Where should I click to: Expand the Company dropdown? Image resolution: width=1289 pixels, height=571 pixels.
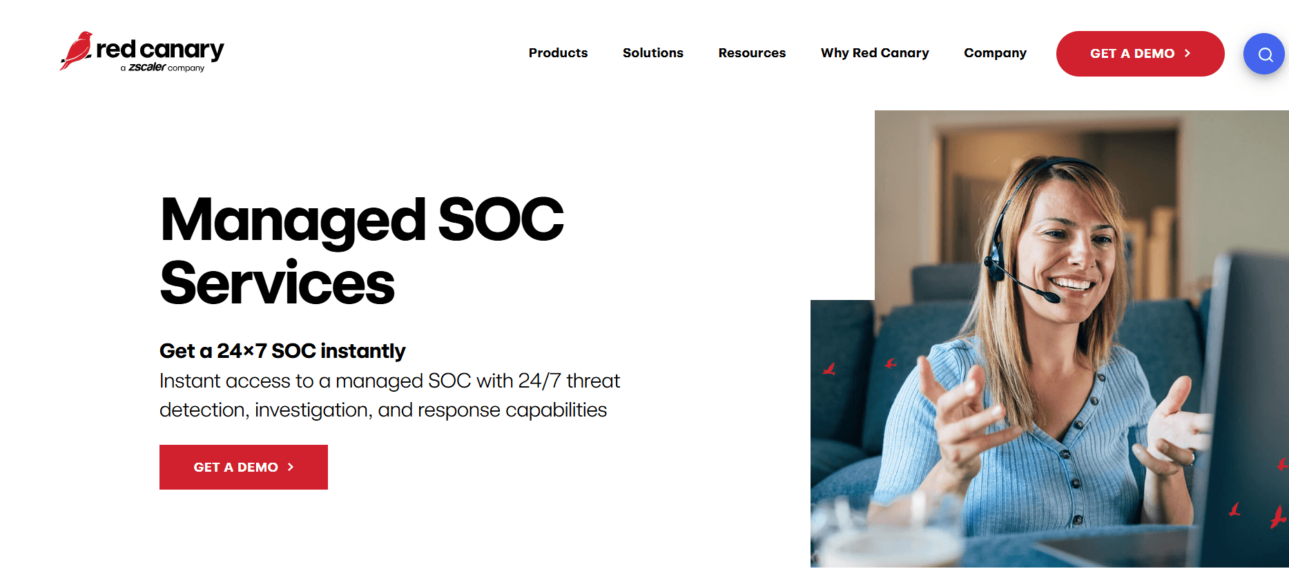[x=994, y=53]
